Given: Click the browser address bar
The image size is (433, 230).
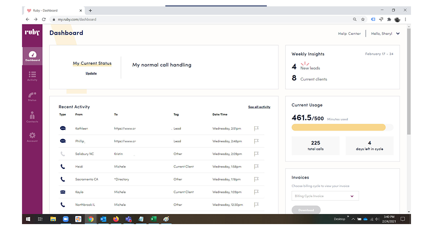Looking at the screenshot, I should coord(203,19).
